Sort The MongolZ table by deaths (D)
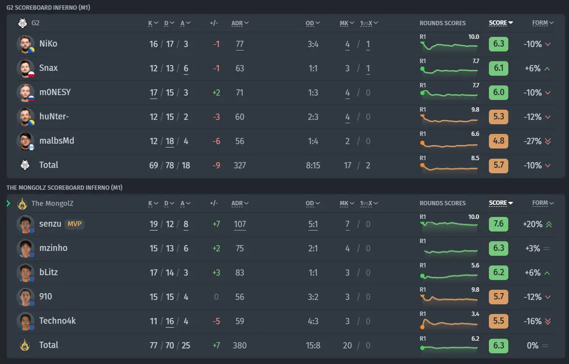The height and width of the screenshot is (364, 569). pyautogui.click(x=169, y=203)
